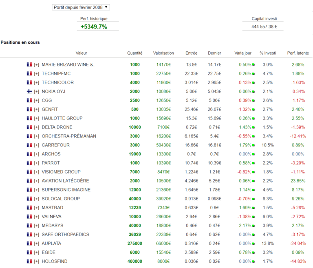Click the French flag next to CARREFOUR
The height and width of the screenshot is (268, 313).
(29, 145)
